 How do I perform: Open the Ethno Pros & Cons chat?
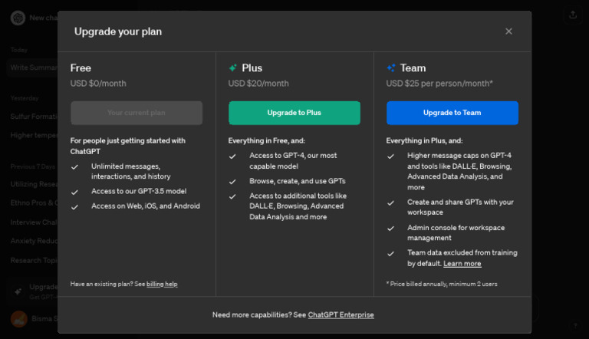31,203
